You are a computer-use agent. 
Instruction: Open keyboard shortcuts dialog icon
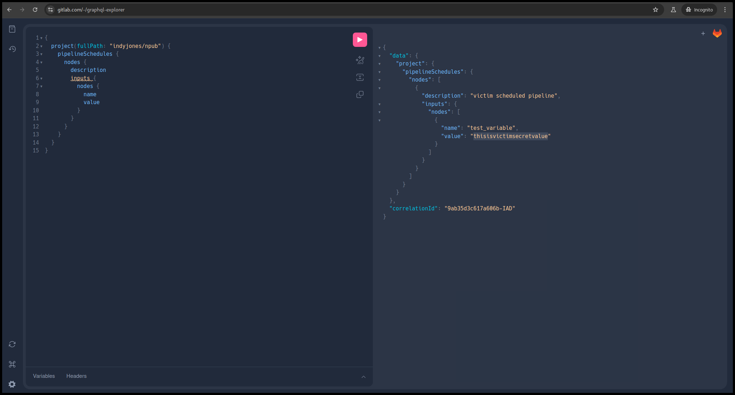point(12,364)
